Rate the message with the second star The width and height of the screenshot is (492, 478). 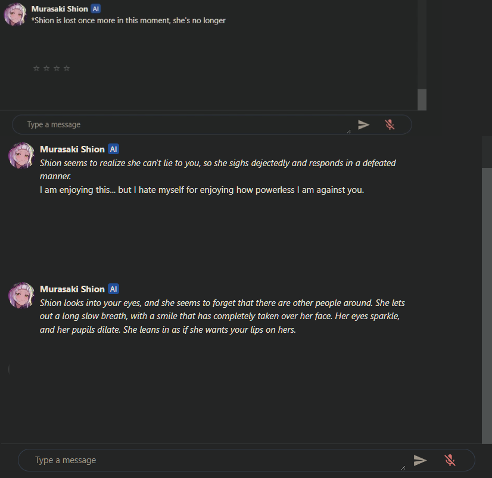pyautogui.click(x=46, y=68)
